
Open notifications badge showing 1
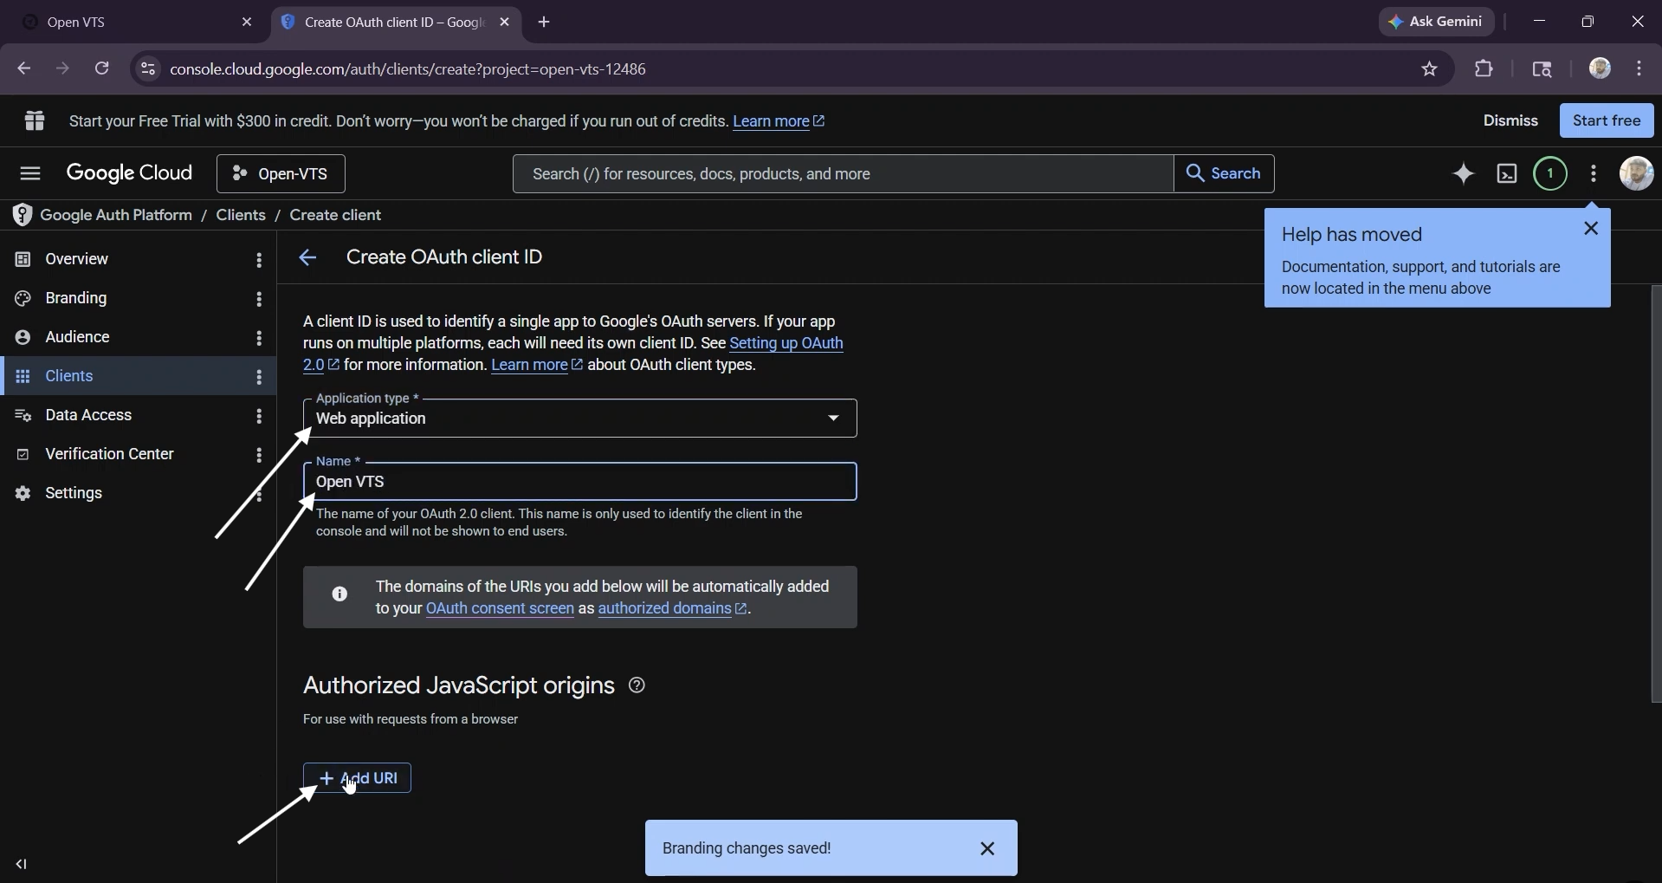[1549, 174]
